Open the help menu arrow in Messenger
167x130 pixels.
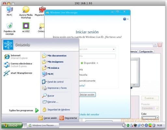point(128,19)
